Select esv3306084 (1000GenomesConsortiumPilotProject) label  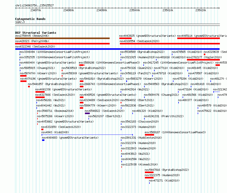pos(55,52)
